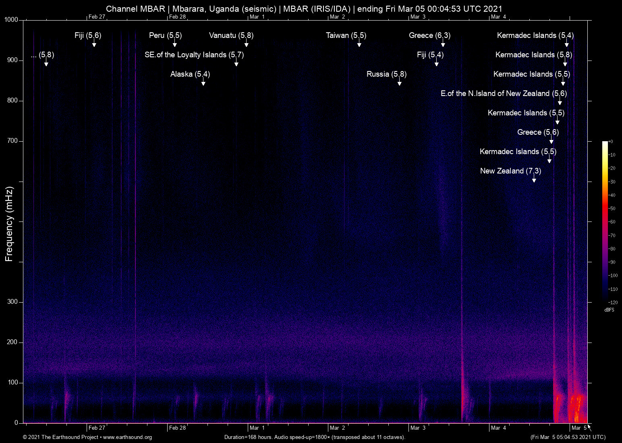Screen dimensions: 622x443
Task: Click the 300 tick on frequency axis
Action: coord(12,302)
